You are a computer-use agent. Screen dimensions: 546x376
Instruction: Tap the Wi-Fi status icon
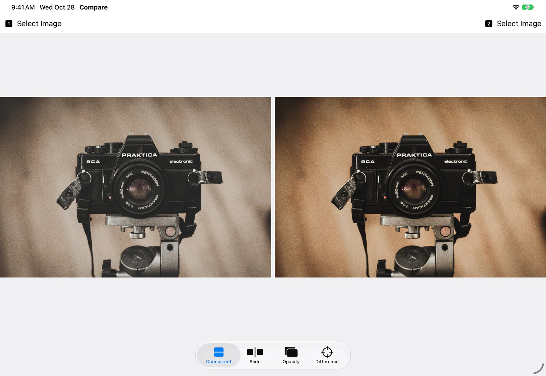click(516, 7)
